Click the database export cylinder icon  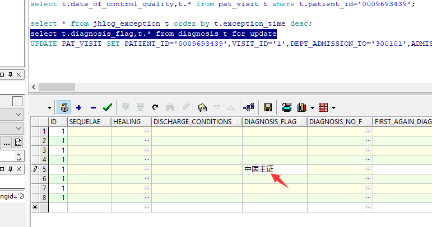[x=287, y=107]
